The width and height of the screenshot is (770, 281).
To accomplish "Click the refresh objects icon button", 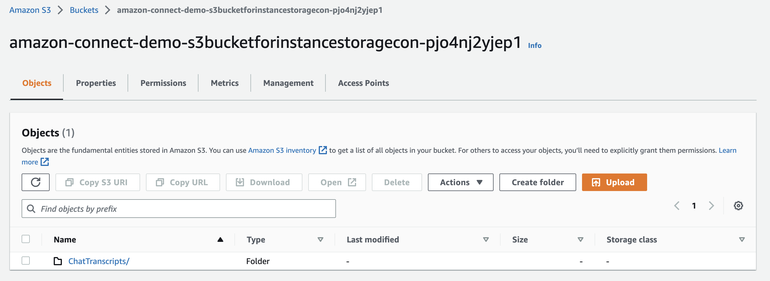I will [x=36, y=182].
